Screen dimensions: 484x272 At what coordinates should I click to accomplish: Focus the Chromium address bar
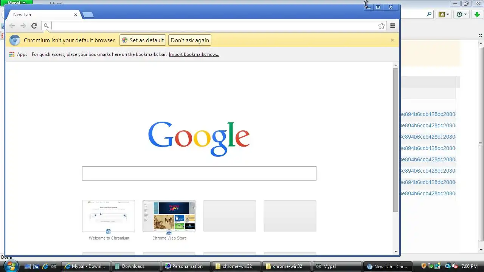point(214,26)
